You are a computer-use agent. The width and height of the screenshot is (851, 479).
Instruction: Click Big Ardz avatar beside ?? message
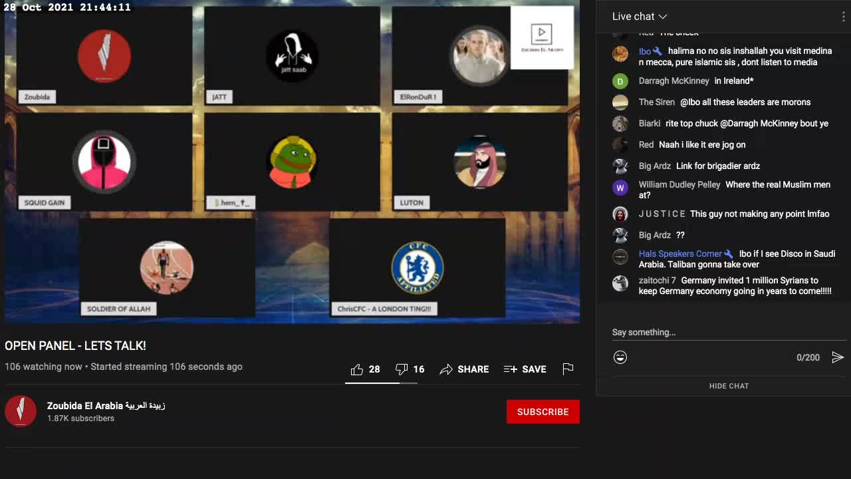620,236
